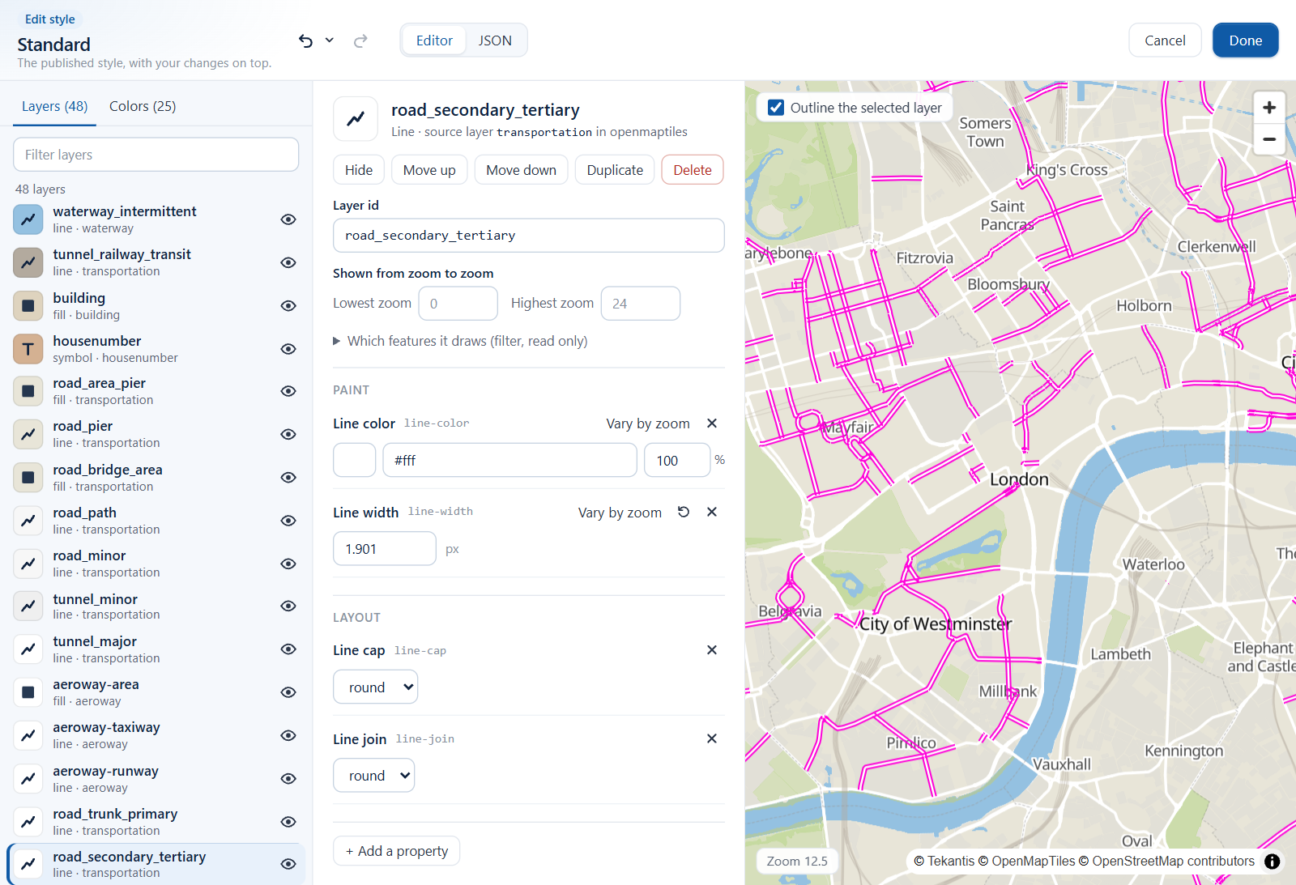Viewport: 1296px width, 885px height.
Task: Click the housenumber symbol layer icon
Action: (x=28, y=349)
